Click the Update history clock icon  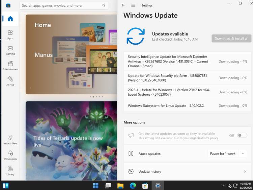(x=131, y=171)
